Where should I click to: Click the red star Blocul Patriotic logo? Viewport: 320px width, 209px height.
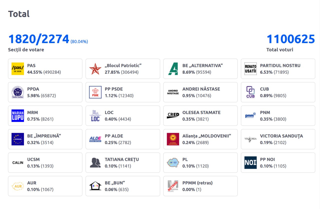95,69
